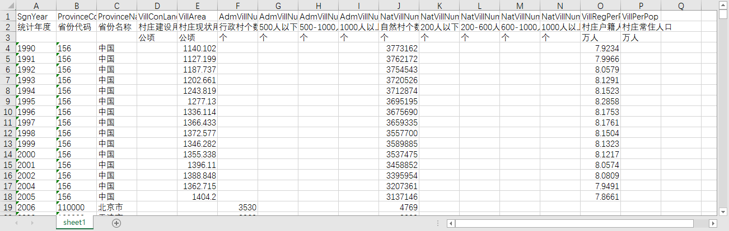Click population value 7.9234
729x231 pixels.
pos(600,48)
